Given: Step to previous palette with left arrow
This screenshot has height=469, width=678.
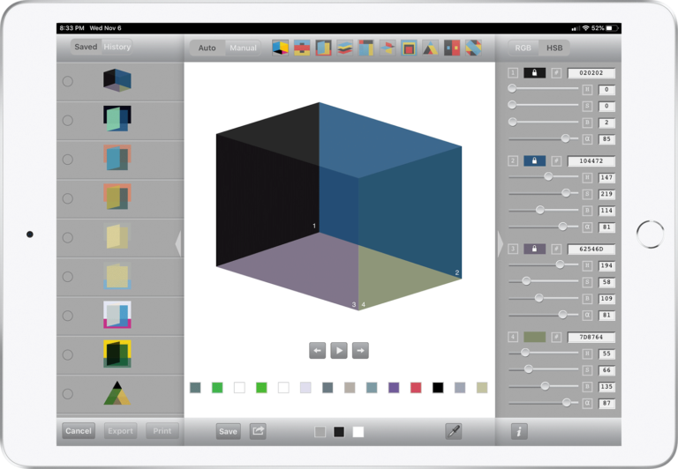Looking at the screenshot, I should (318, 350).
